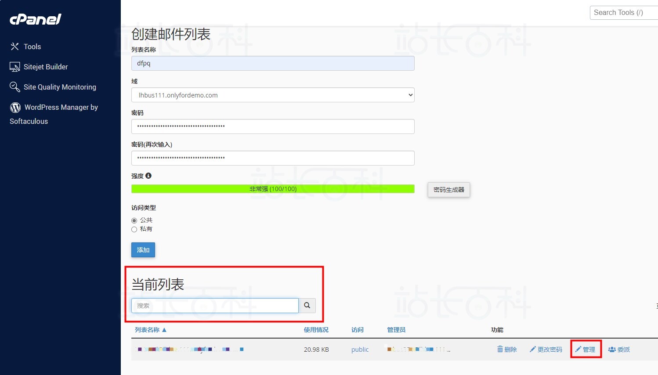This screenshot has height=375, width=658.
Task: Click the cPanel logo
Action: tap(36, 19)
